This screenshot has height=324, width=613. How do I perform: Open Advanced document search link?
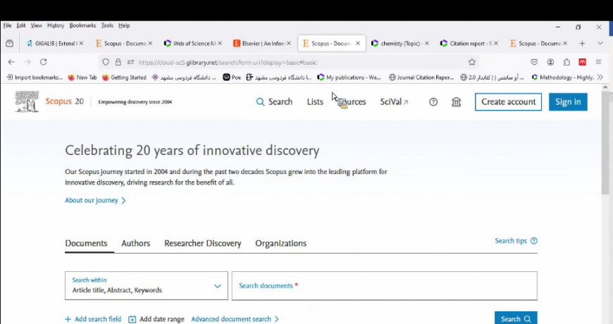(235, 319)
